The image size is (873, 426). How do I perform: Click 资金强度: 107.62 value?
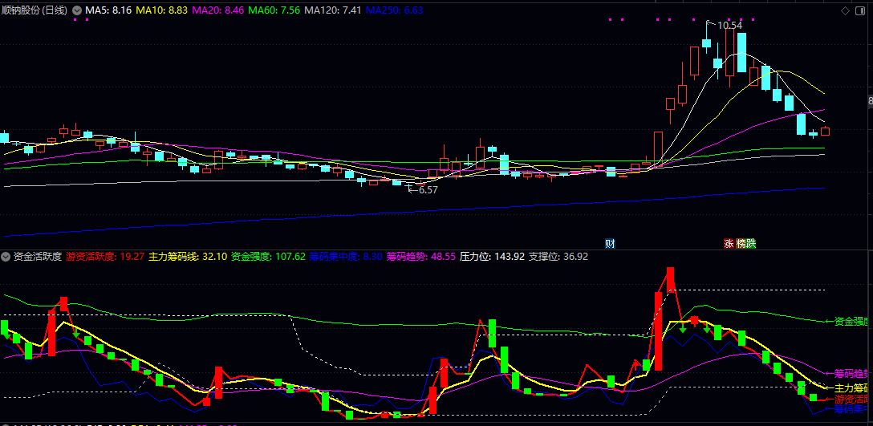point(268,257)
